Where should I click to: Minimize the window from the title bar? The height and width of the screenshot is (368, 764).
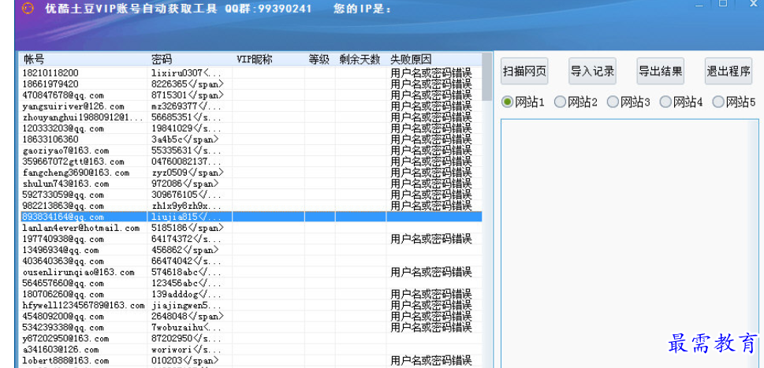tap(699, 4)
